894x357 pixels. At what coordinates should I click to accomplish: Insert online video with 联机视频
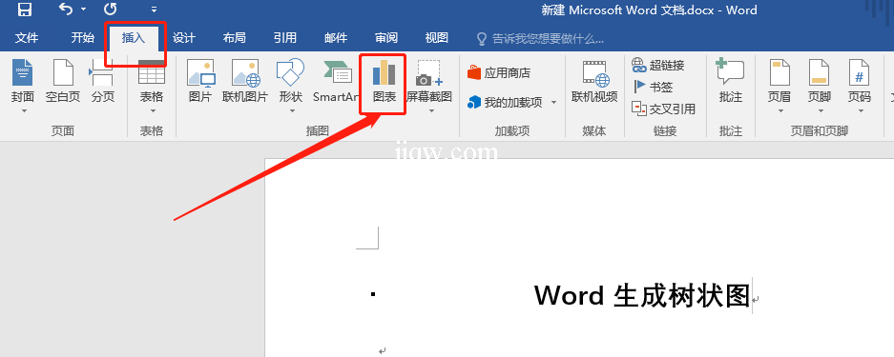[x=594, y=81]
